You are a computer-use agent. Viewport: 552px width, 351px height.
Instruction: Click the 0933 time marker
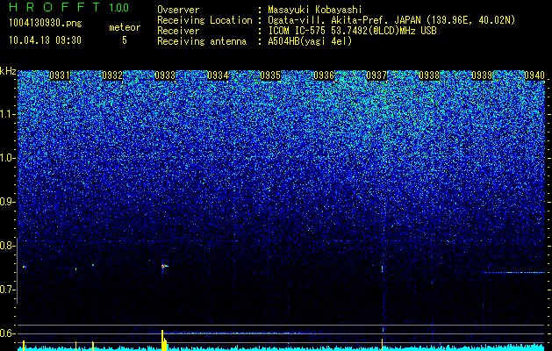165,75
